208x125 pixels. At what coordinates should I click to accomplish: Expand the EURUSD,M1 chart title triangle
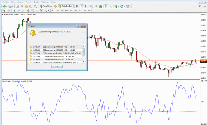coord(3,15)
